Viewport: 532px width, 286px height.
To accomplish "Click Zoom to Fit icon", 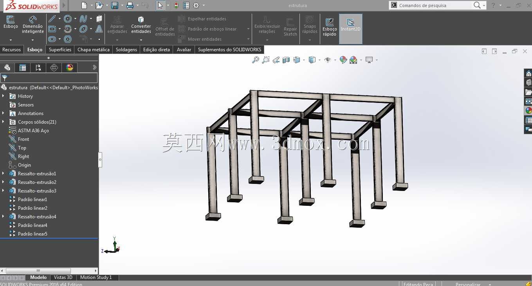I will click(x=256, y=60).
